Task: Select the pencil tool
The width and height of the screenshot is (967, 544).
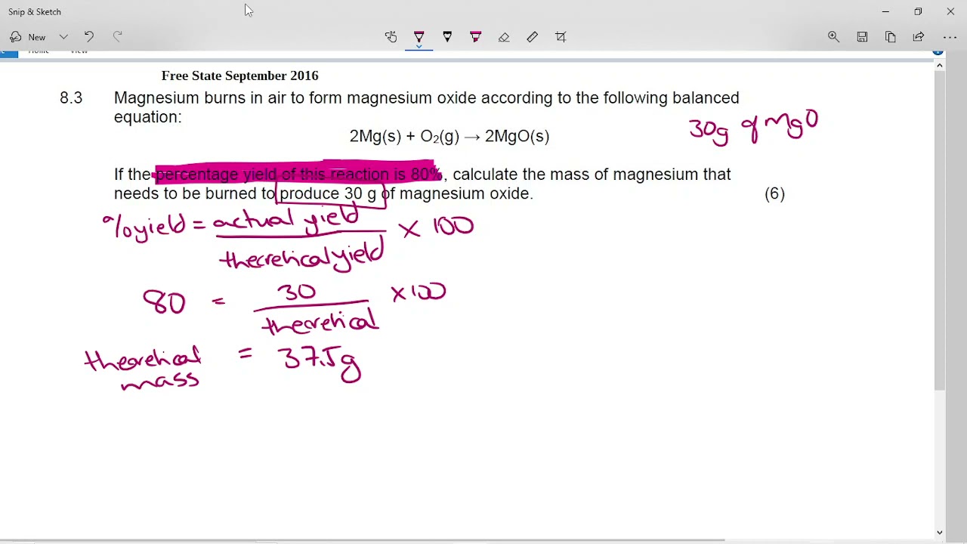Action: [447, 37]
